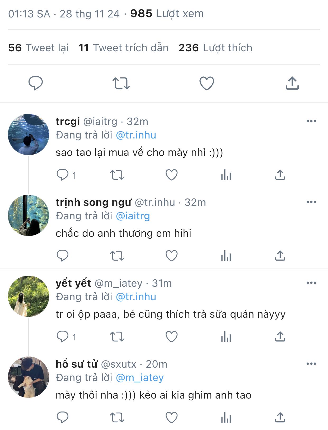328x430 pixels.
Task: Open the 236 Lượt thích list
Action: pyautogui.click(x=215, y=48)
